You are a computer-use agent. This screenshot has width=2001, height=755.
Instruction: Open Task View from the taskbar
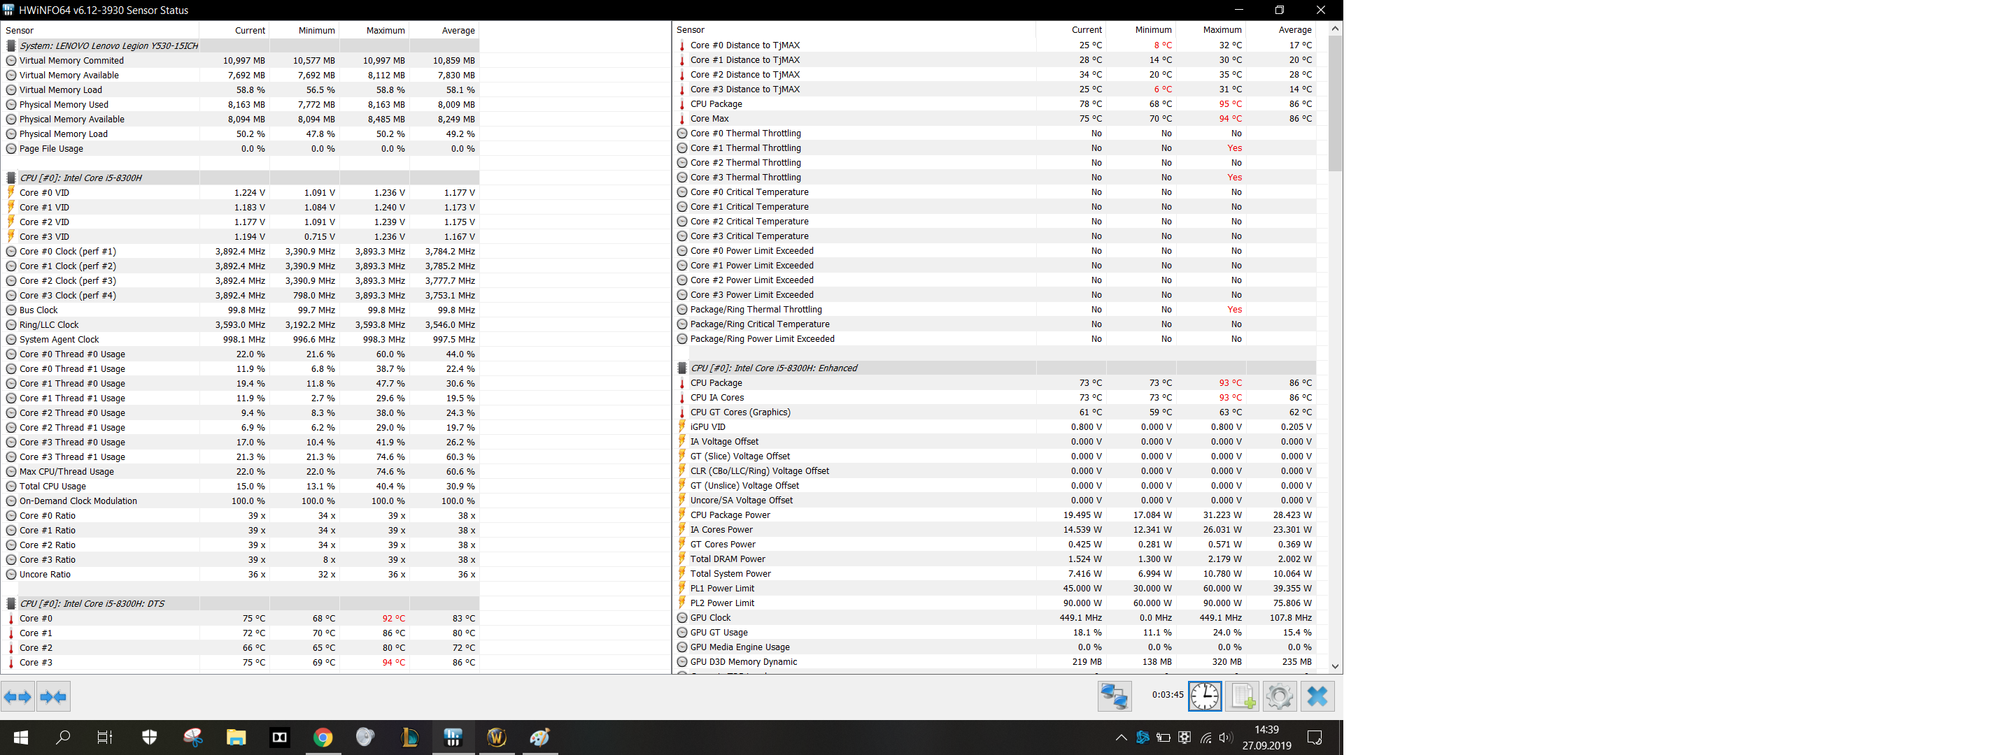[104, 737]
